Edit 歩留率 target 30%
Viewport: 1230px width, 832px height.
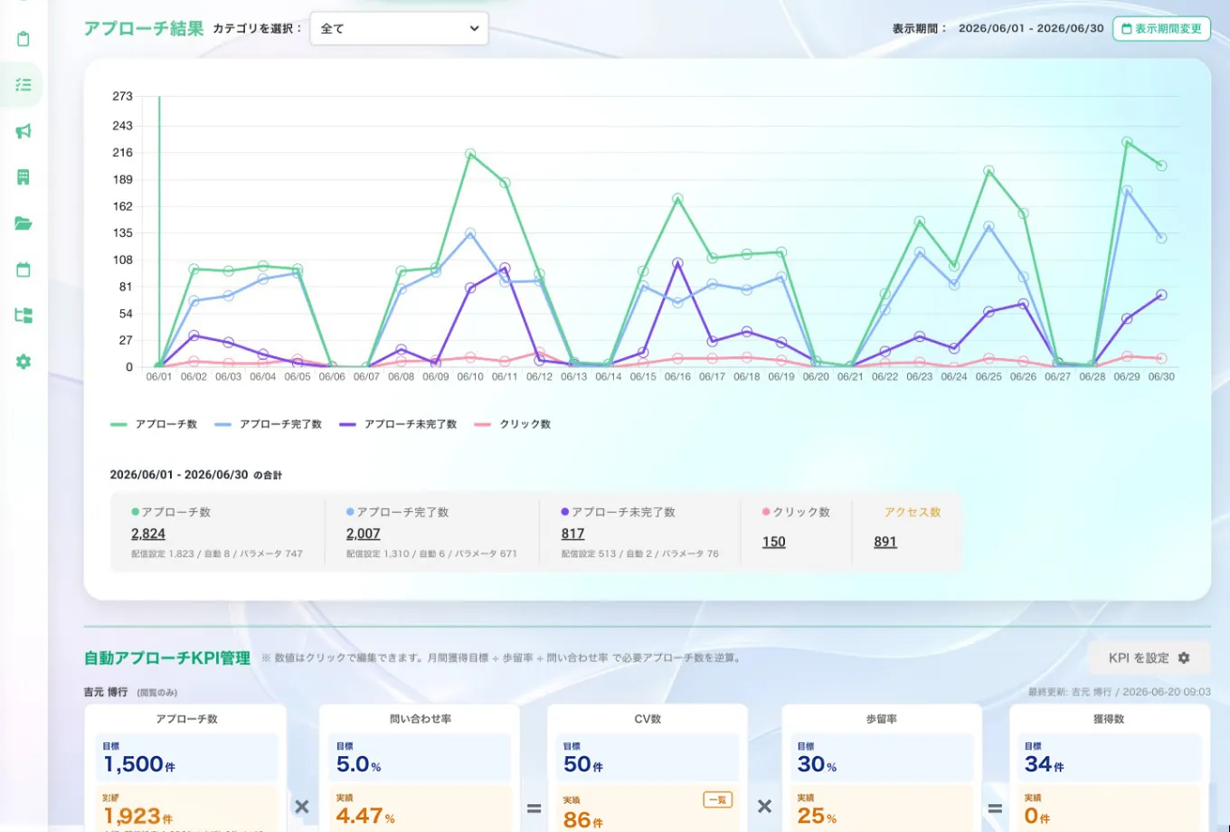click(817, 764)
